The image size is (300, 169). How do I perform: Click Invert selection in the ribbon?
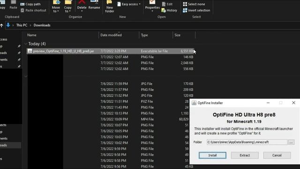[x=196, y=10]
